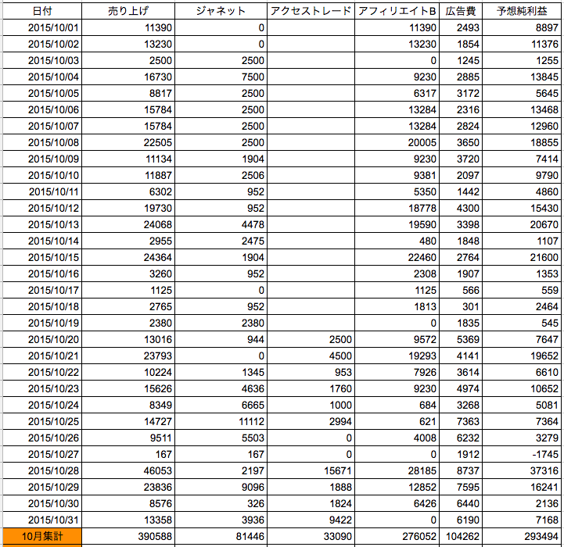Click the アクセストレード value 15671

pyautogui.click(x=311, y=470)
